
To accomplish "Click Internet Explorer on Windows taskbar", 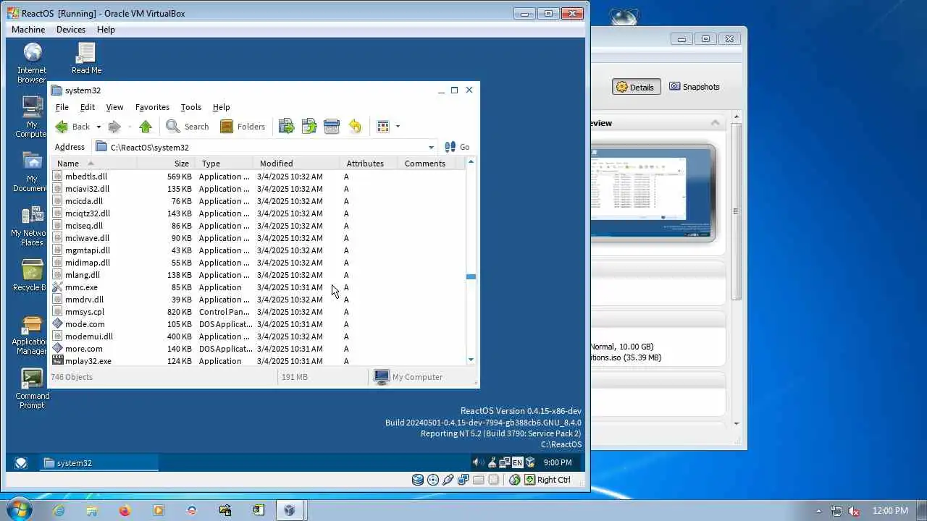I will tap(58, 510).
